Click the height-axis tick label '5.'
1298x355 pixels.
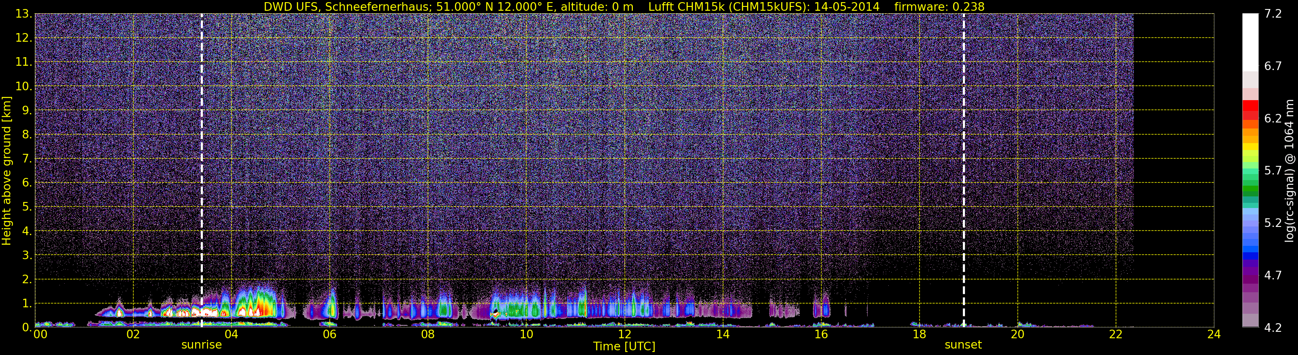coord(27,207)
